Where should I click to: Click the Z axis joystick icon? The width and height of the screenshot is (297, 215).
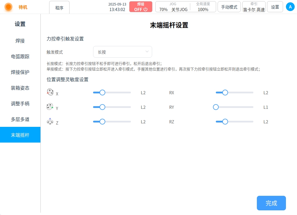(50, 121)
